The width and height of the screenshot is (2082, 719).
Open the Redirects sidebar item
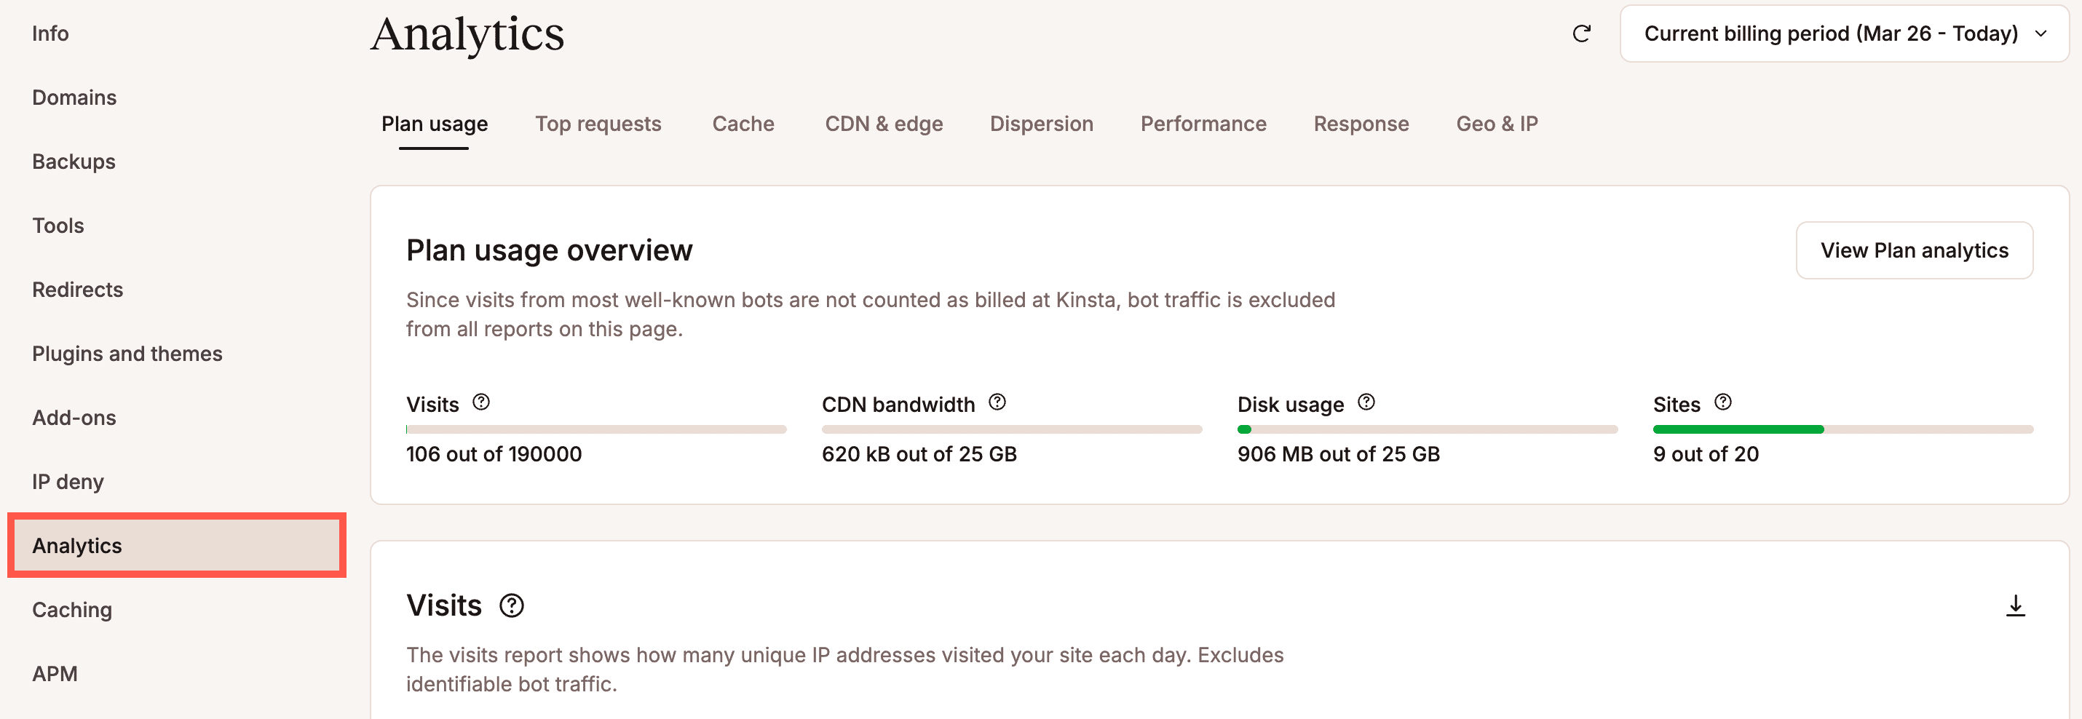[x=78, y=290]
